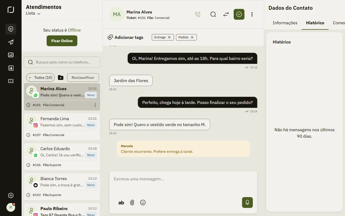Open Marina Alves ticket options dots
This screenshot has width=345, height=216.
click(95, 105)
